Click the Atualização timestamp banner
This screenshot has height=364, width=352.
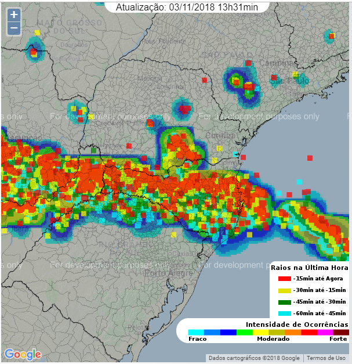pos(187,8)
